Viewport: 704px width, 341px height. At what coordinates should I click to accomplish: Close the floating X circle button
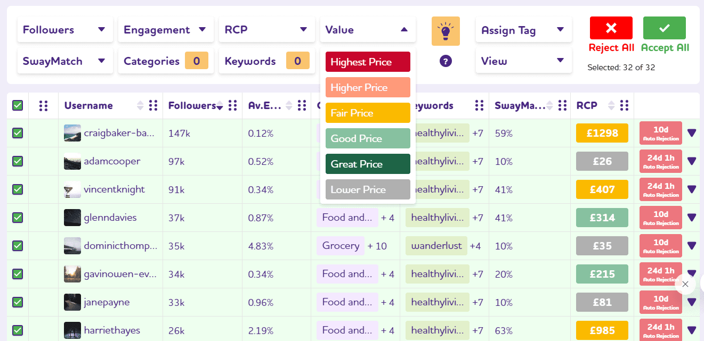coord(685,284)
